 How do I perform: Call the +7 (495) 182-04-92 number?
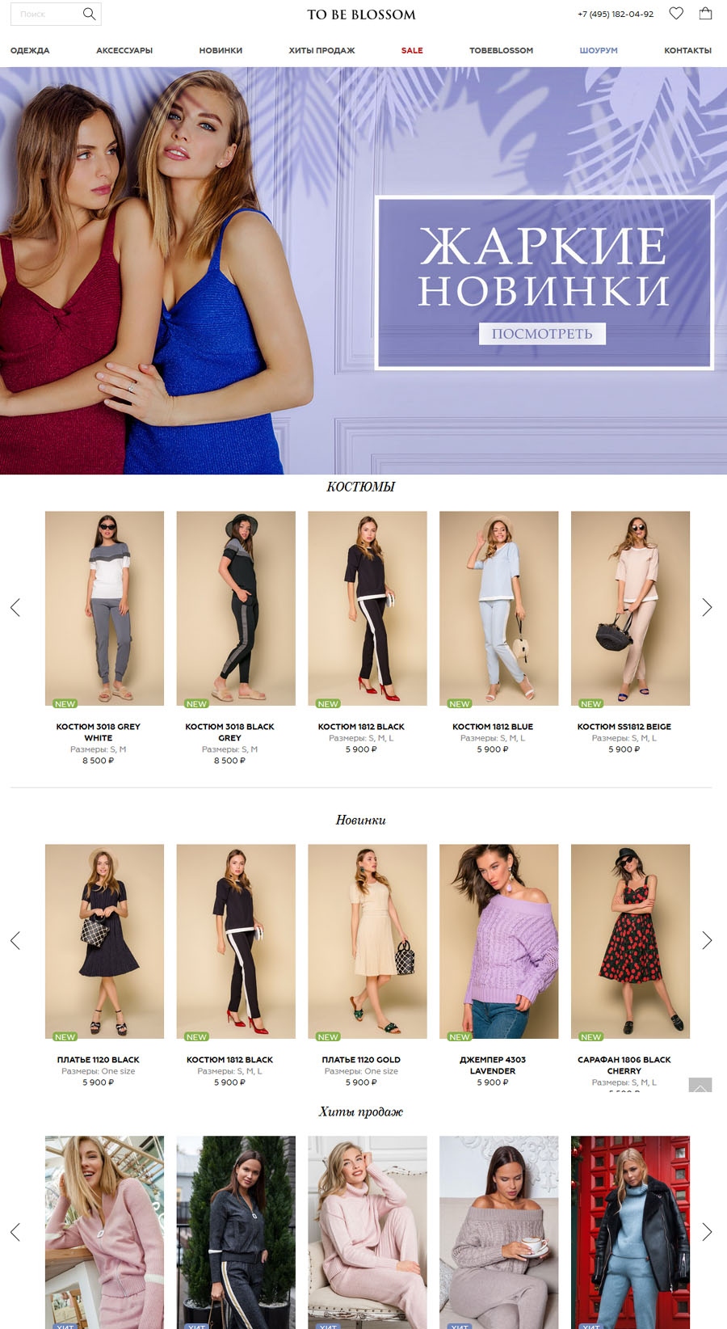click(x=616, y=14)
